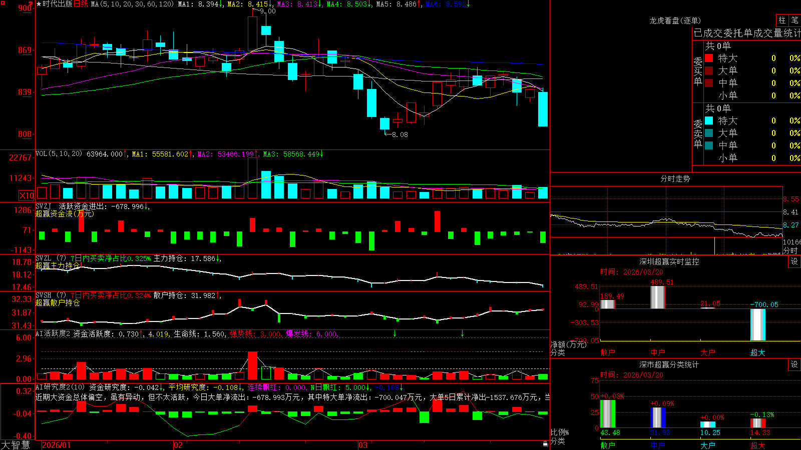The width and height of the screenshot is (801, 450).
Task: Click the 柱 bar-view button
Action: (782, 20)
